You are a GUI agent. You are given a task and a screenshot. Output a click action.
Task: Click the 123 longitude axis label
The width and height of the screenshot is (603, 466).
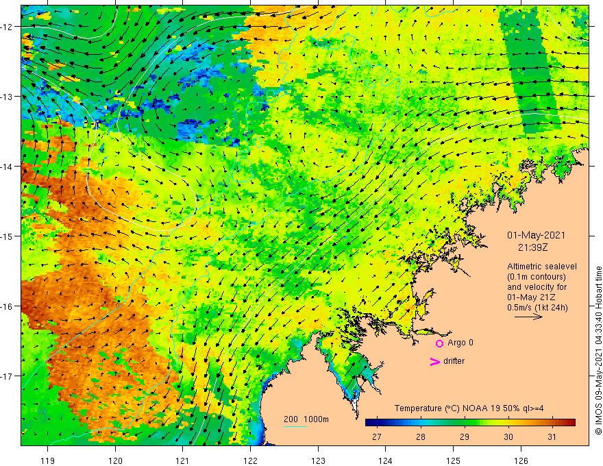318,461
